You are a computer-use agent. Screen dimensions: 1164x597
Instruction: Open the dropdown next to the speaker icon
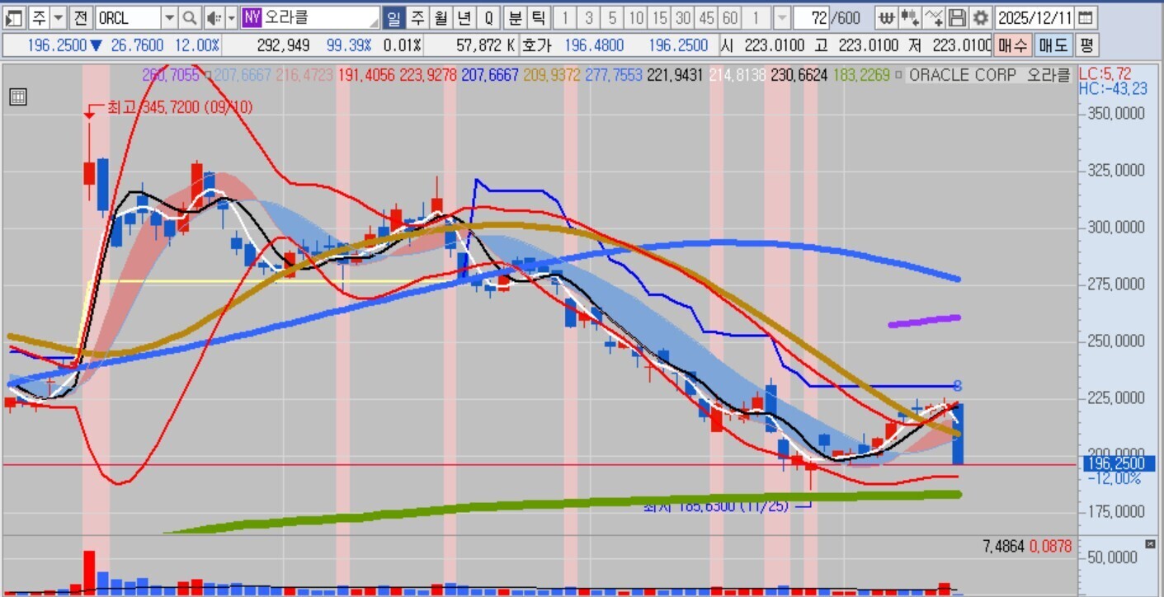click(231, 17)
